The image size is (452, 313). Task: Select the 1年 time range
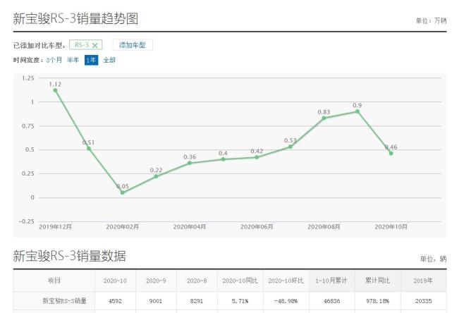click(91, 60)
